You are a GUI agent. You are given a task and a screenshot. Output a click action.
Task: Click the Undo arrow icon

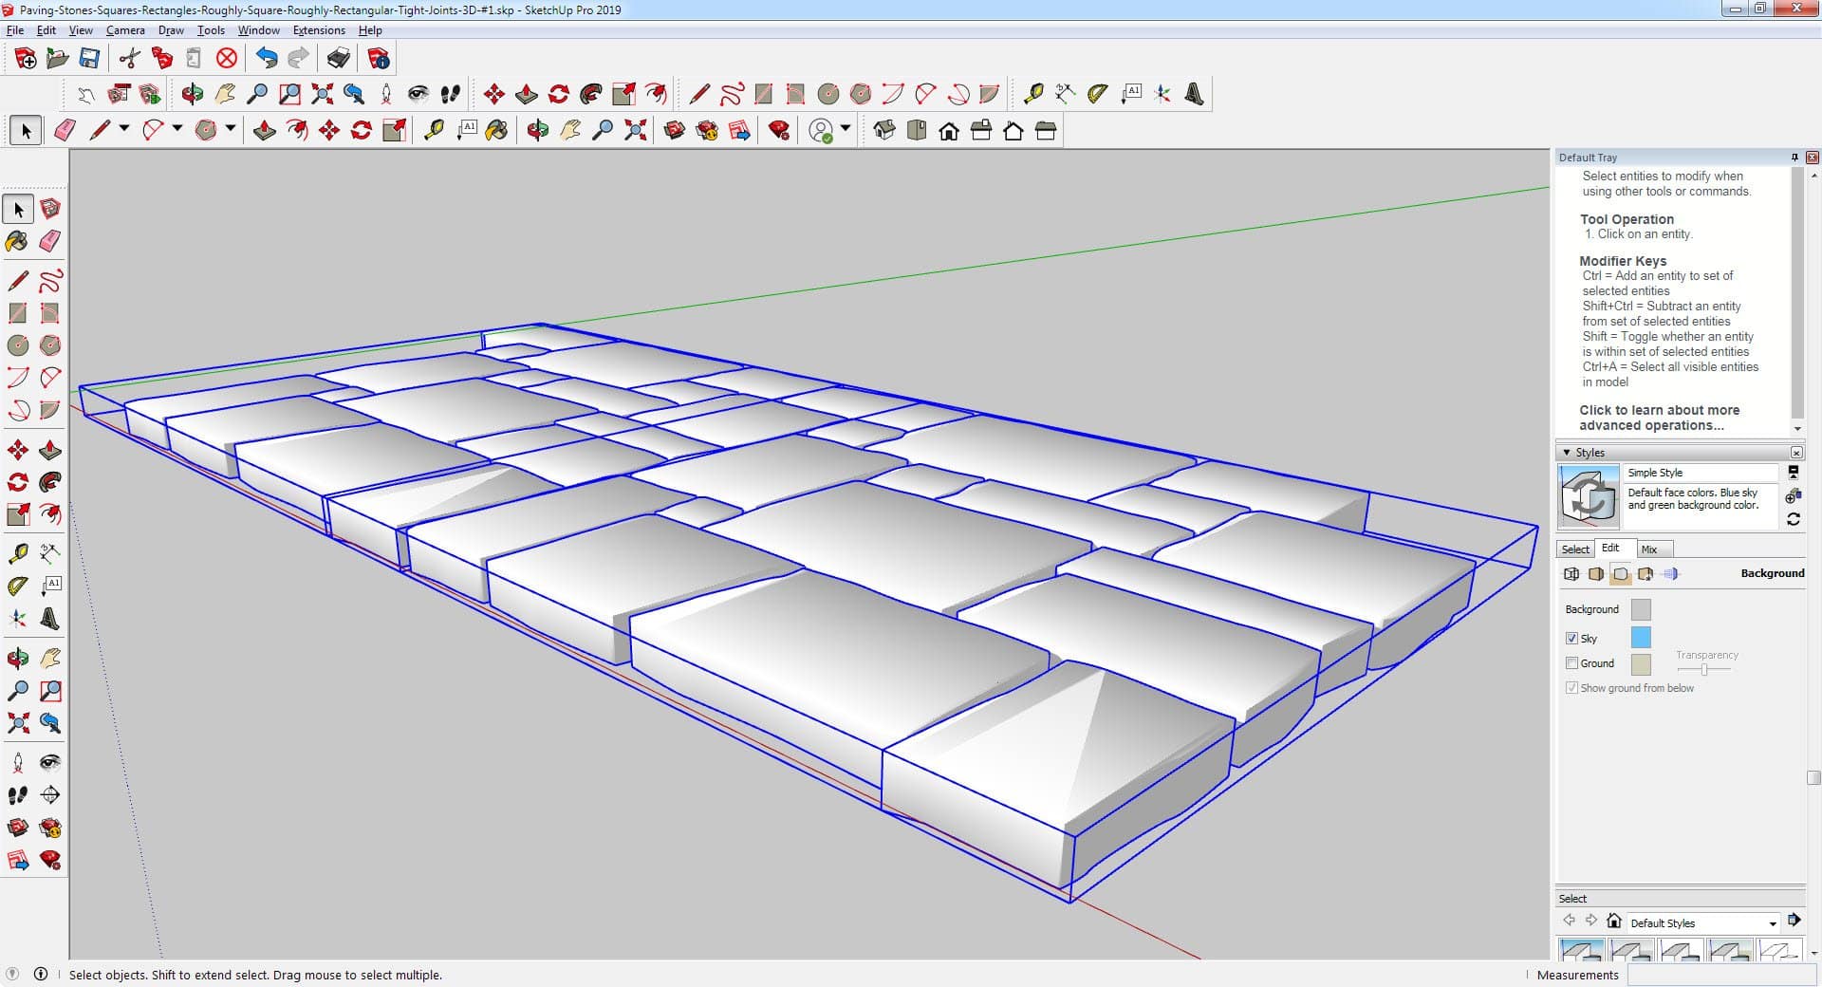pos(267,59)
